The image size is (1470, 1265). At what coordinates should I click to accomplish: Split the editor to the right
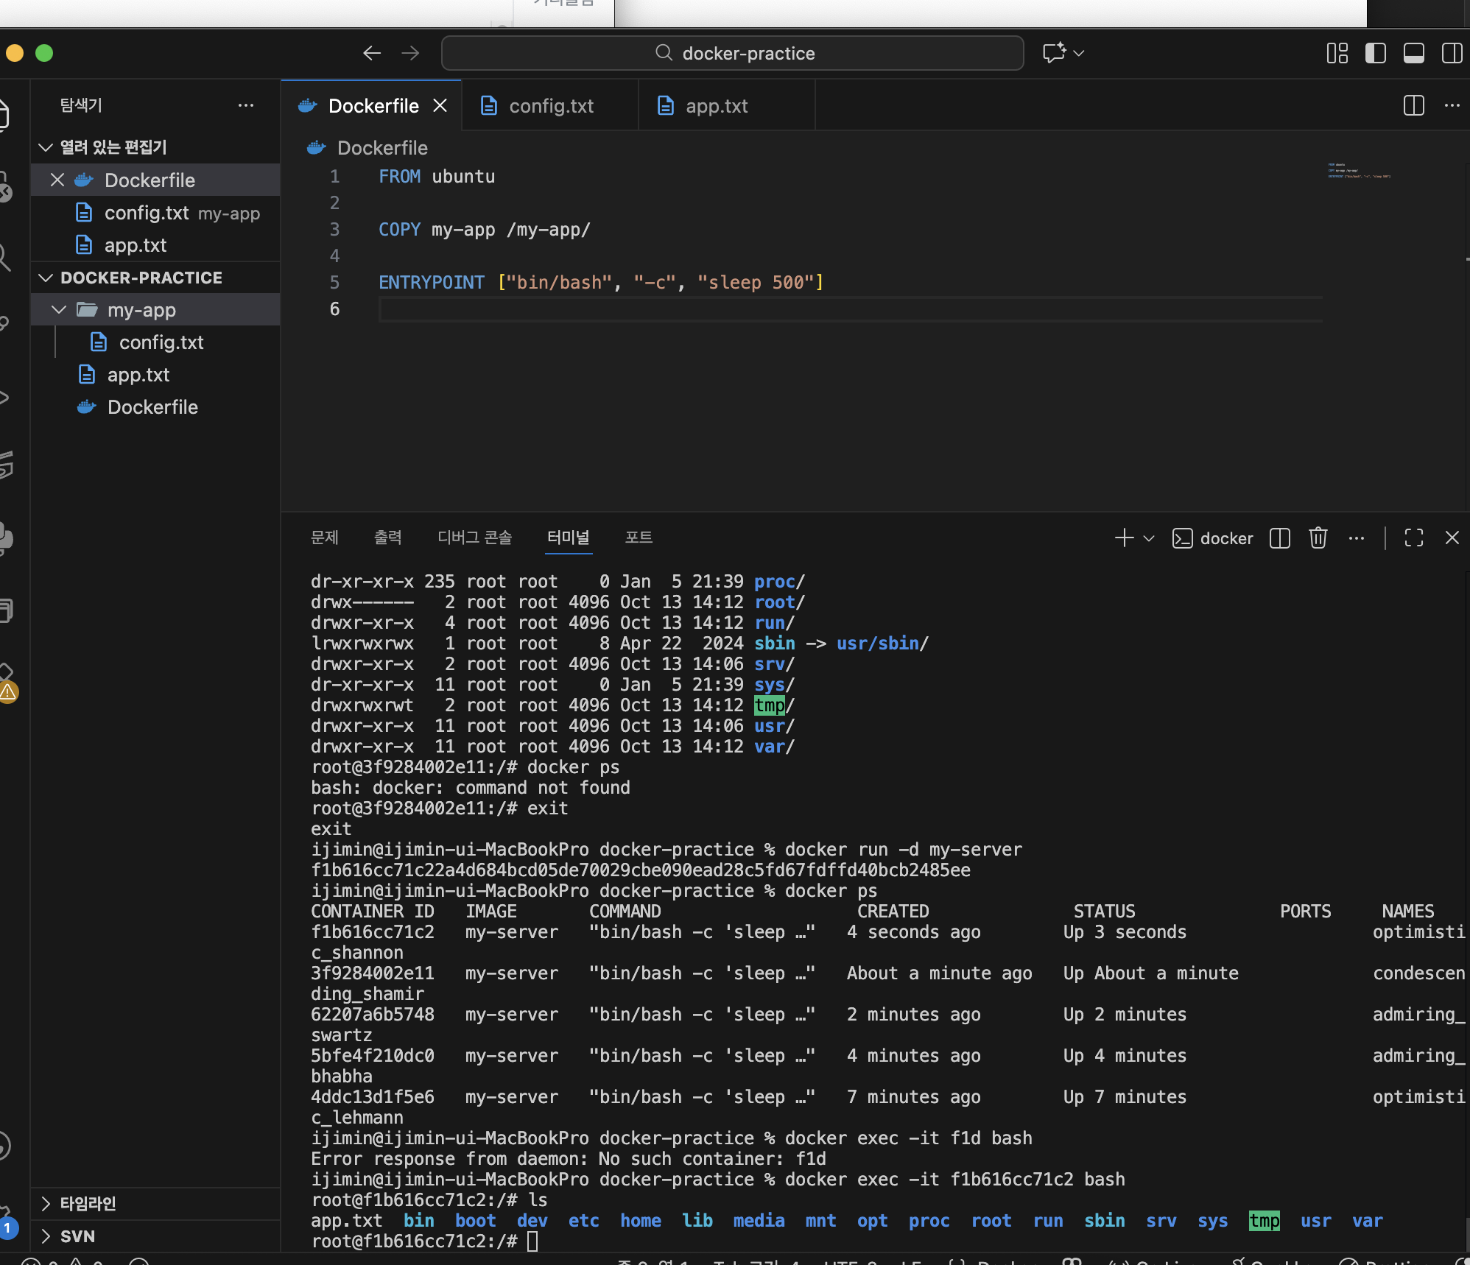point(1413,105)
